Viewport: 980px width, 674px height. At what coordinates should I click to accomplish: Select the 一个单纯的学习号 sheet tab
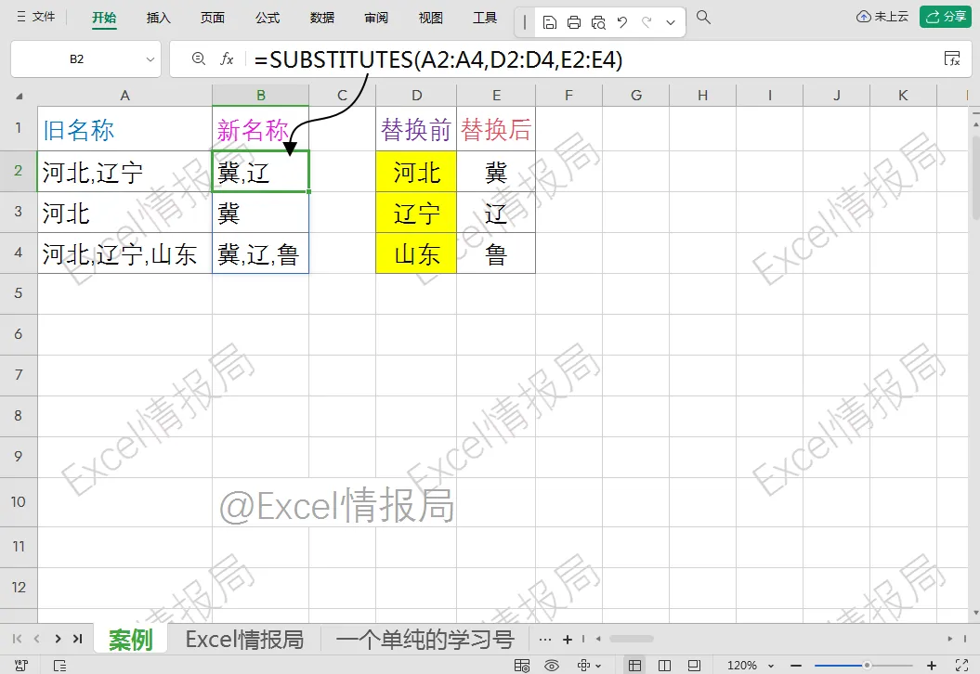coord(425,639)
